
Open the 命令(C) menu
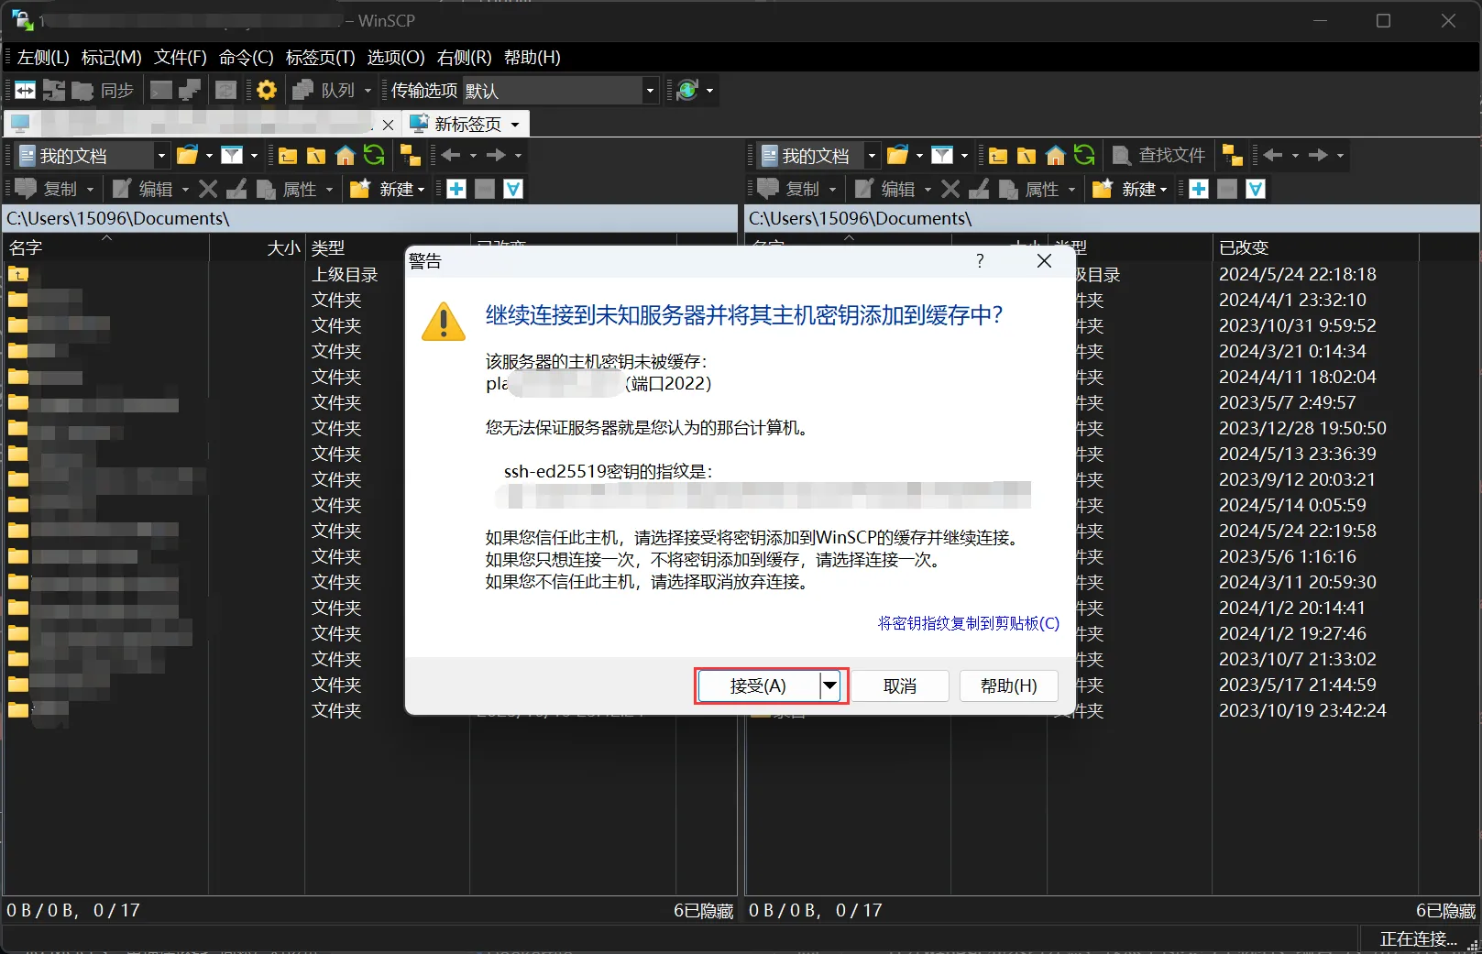coord(247,57)
